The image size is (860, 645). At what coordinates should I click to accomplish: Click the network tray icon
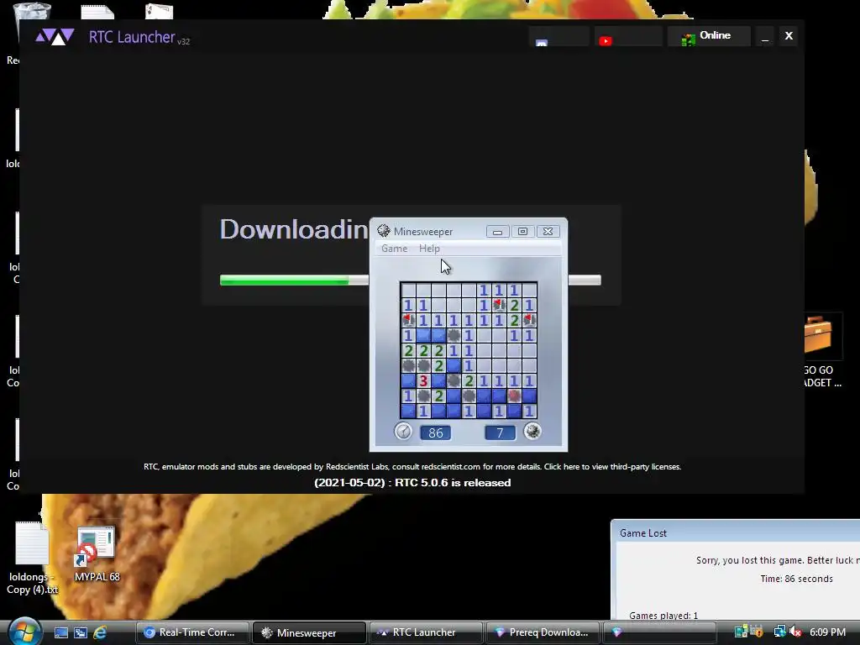point(779,632)
